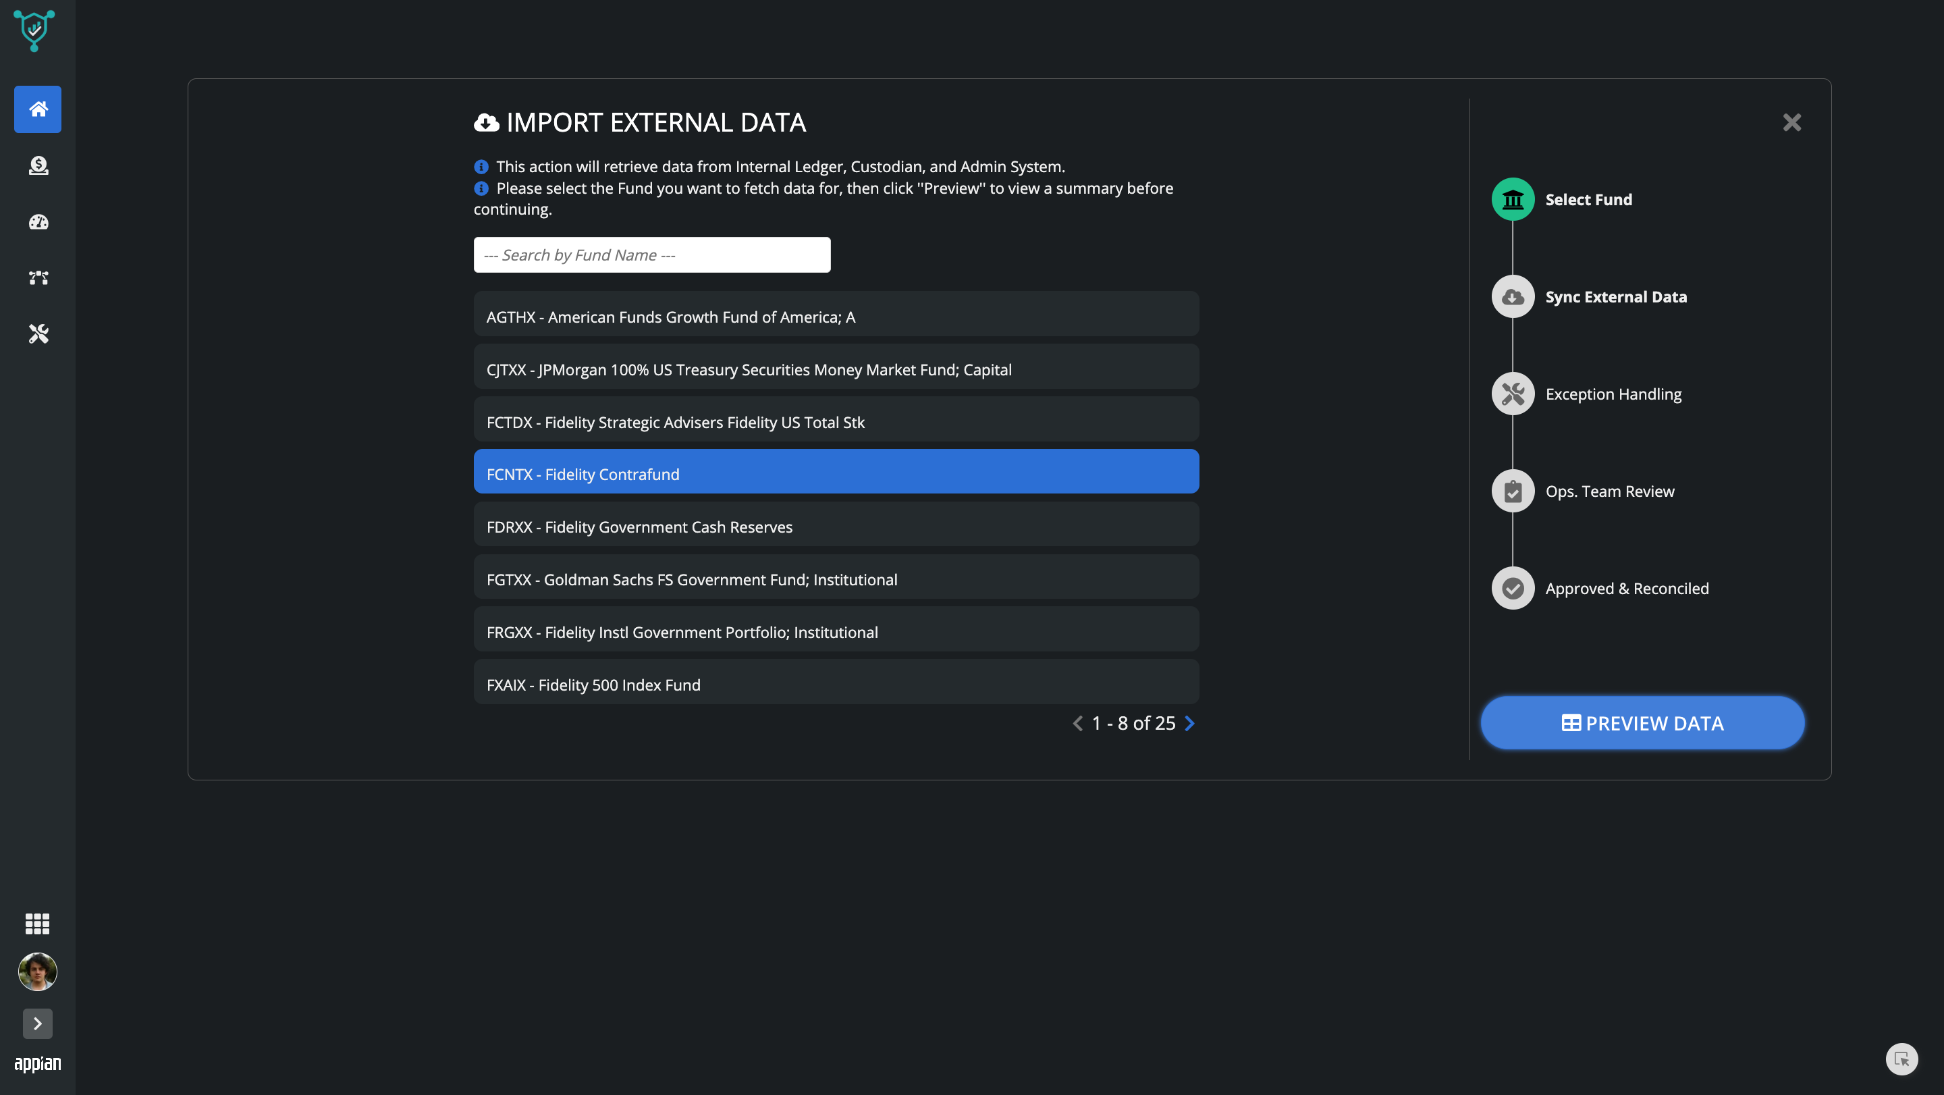Open the user profile avatar
The image size is (1944, 1095).
point(38,971)
